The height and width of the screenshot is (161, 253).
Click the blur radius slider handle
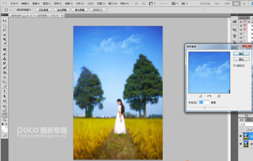[204, 107]
